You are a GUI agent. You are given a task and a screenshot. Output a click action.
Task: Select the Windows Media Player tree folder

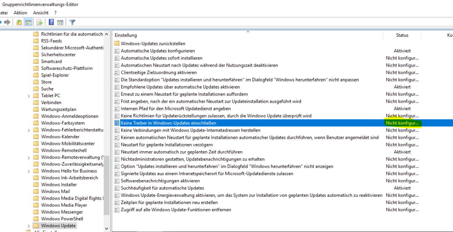coord(64,205)
